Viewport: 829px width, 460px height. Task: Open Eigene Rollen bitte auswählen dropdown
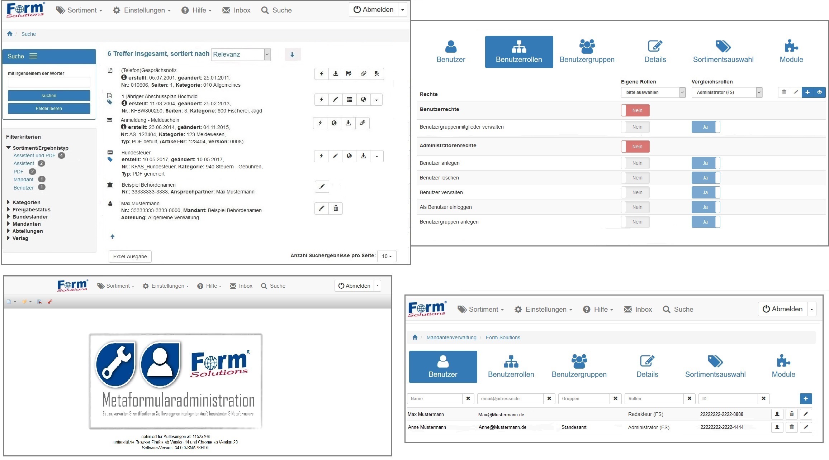653,92
